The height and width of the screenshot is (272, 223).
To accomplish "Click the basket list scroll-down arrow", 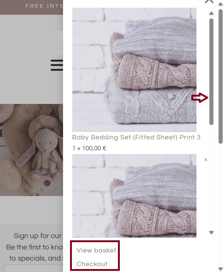I will (211, 233).
